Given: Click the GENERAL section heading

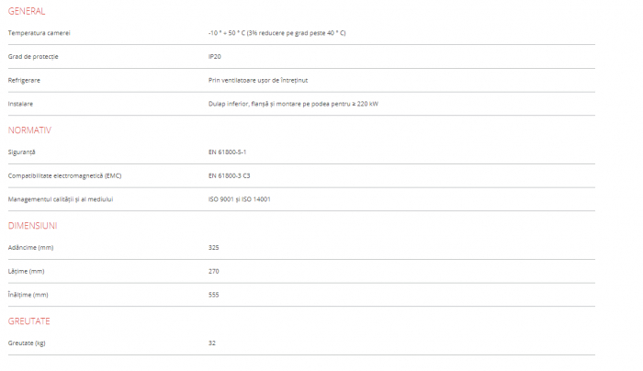Looking at the screenshot, I should click(x=26, y=11).
